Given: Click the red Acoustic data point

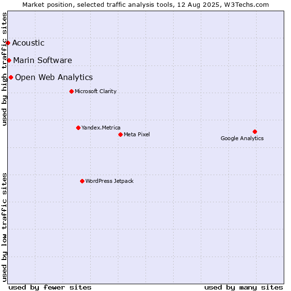Looking at the screenshot, I should click(8, 43).
